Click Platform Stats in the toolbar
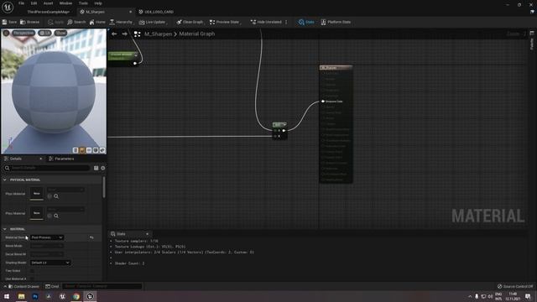 (x=336, y=22)
